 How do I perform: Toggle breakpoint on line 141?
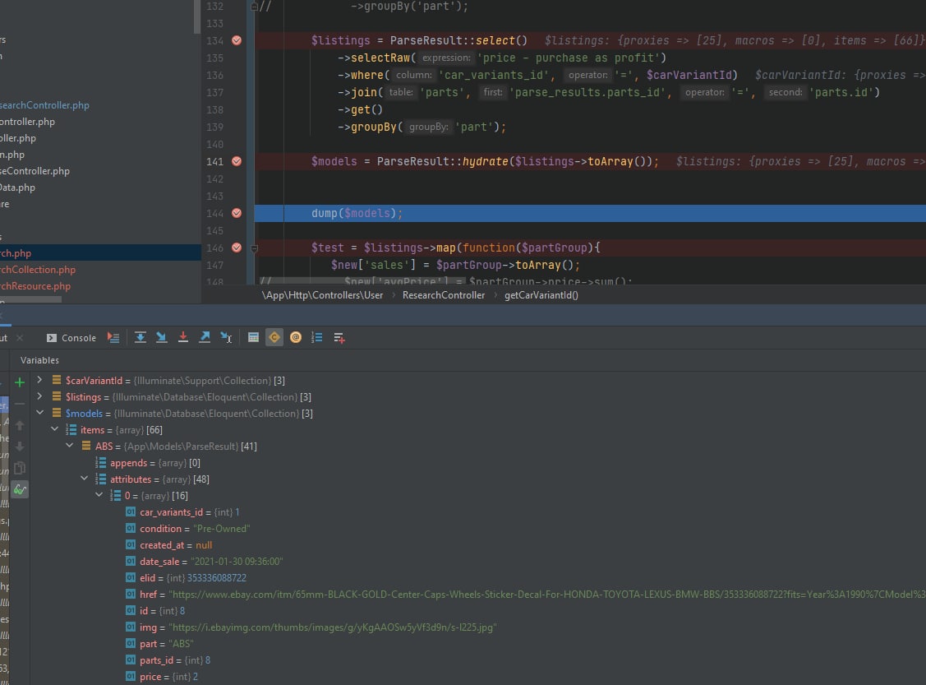[237, 160]
